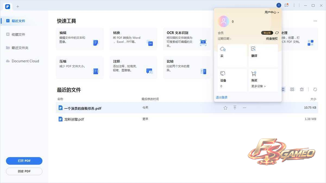Refresh the recent files list

[x=315, y=89]
